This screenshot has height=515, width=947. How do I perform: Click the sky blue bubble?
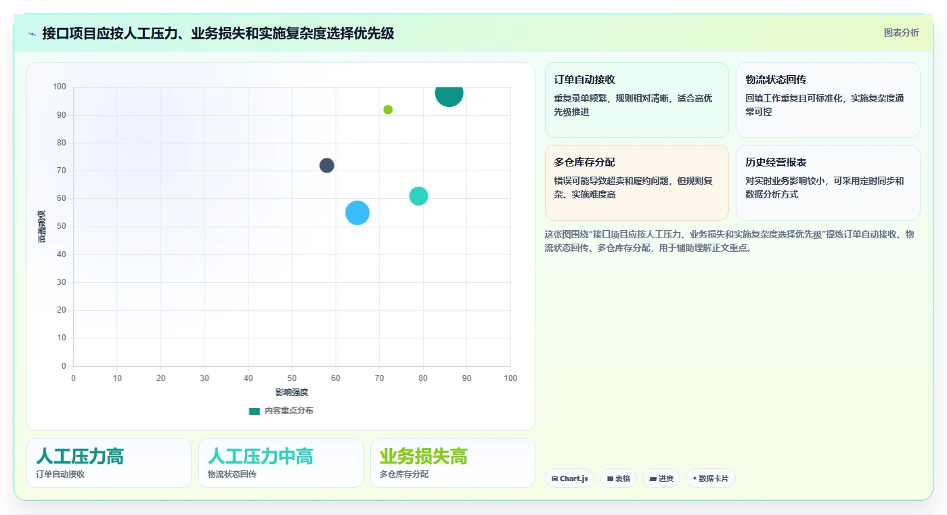click(x=357, y=212)
